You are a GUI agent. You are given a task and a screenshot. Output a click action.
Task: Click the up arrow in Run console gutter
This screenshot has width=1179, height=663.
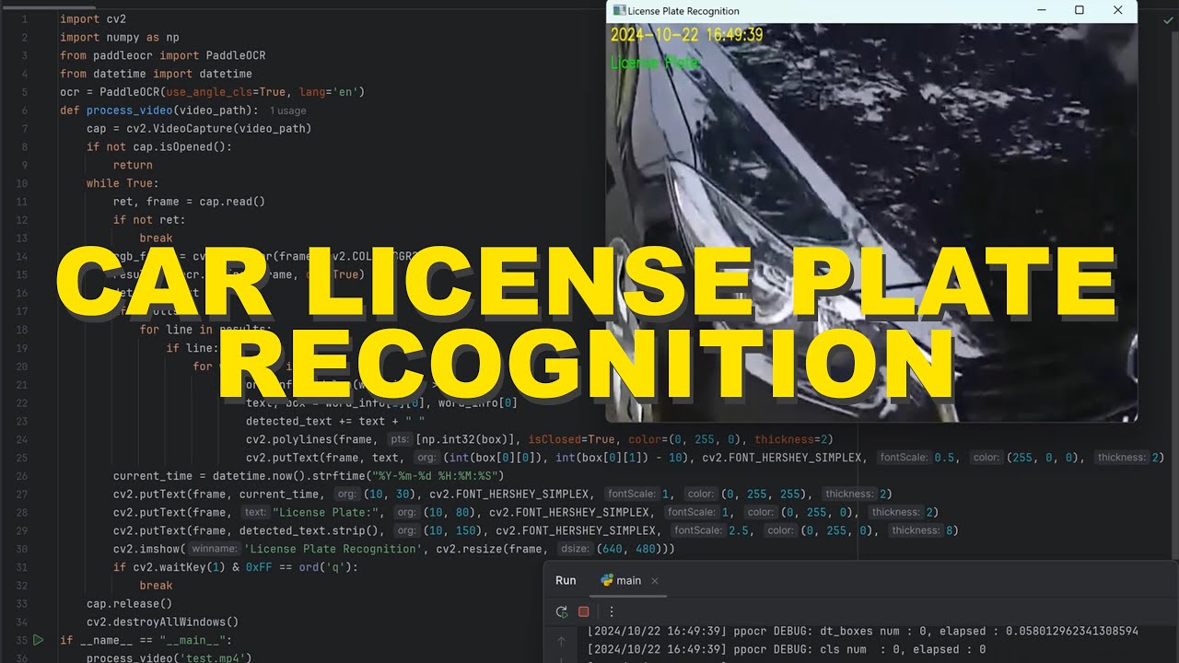coord(561,641)
